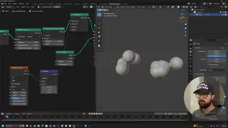Open the Render menu
The height and width of the screenshot is (128, 228).
click(x=15, y=4)
